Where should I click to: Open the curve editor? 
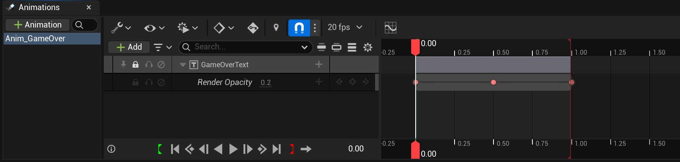[x=390, y=28]
